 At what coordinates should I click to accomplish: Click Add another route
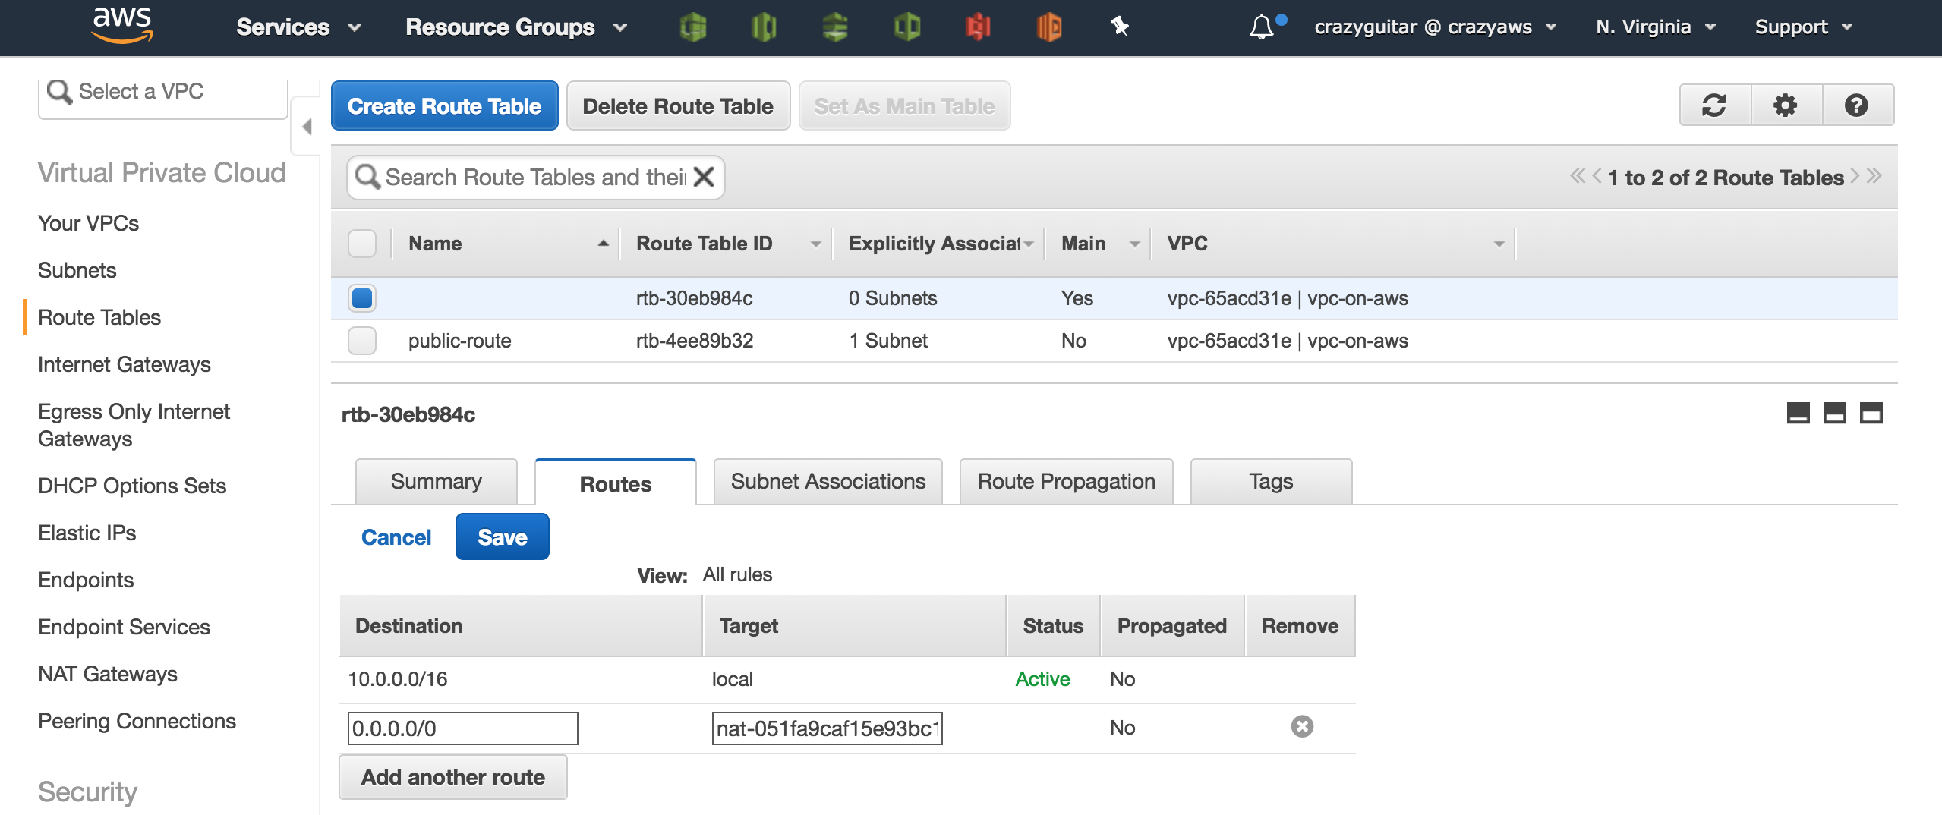pyautogui.click(x=453, y=776)
